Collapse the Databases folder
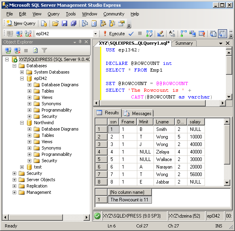The height and width of the screenshot is (231, 235). tap(14, 66)
